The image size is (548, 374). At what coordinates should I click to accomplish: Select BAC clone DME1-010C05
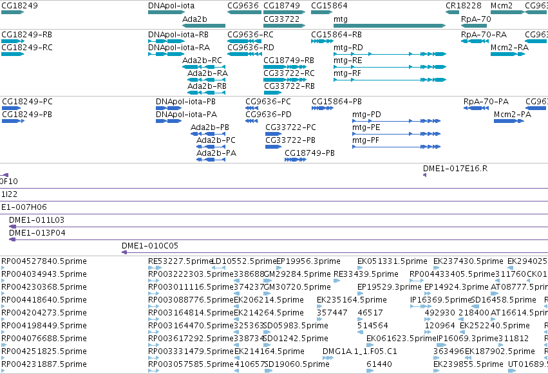pos(150,246)
